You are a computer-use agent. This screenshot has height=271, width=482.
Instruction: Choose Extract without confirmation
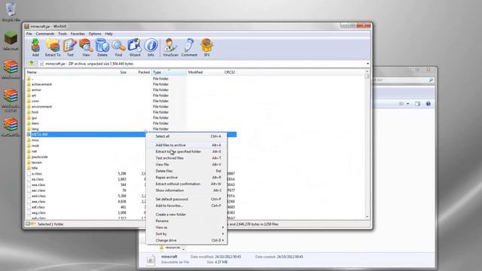pyautogui.click(x=187, y=184)
